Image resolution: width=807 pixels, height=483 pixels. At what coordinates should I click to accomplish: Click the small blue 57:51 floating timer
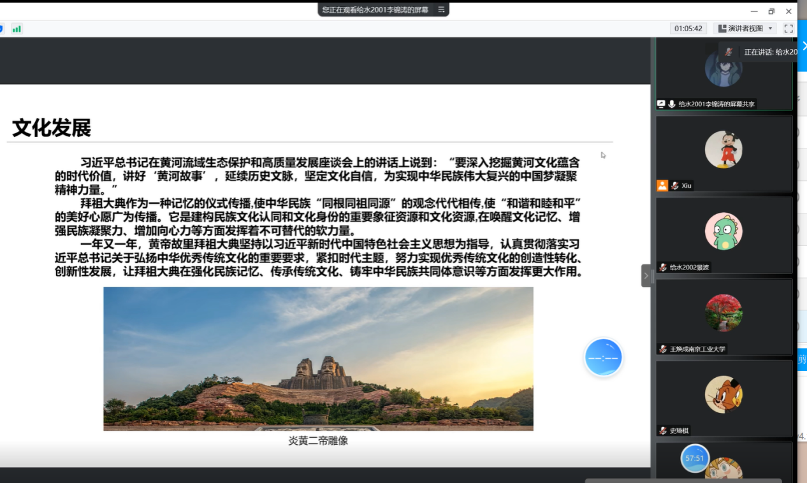pos(694,458)
